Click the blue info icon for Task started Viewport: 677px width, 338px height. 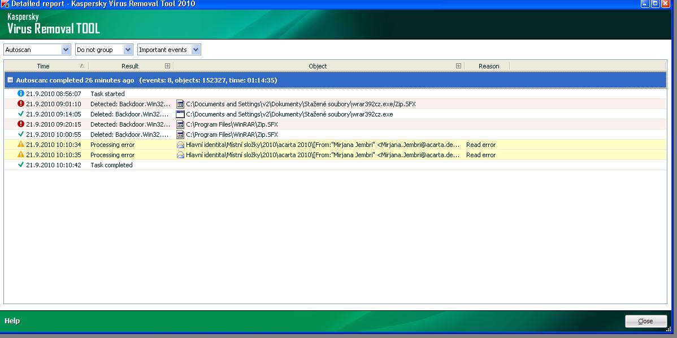21,93
